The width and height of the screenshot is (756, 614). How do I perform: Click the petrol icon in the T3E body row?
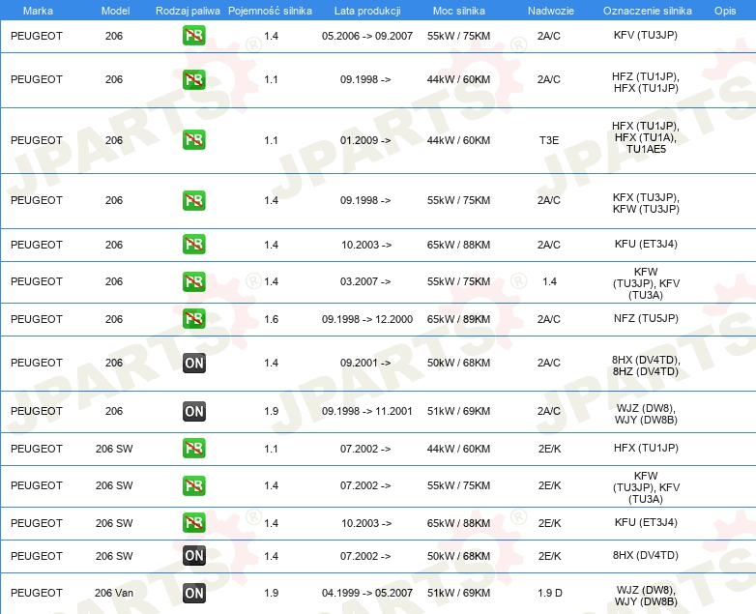point(193,140)
